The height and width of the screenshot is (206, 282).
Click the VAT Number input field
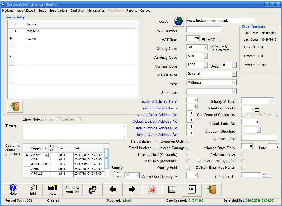[204, 30]
